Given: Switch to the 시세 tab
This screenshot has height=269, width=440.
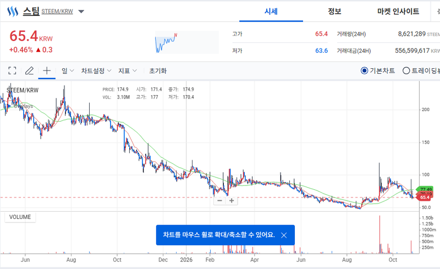Looking at the screenshot, I should [271, 12].
